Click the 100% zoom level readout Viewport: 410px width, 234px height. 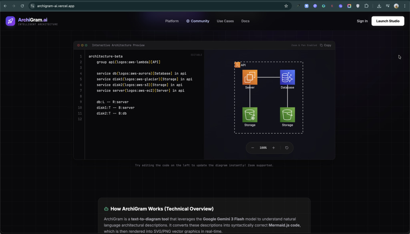tap(263, 148)
